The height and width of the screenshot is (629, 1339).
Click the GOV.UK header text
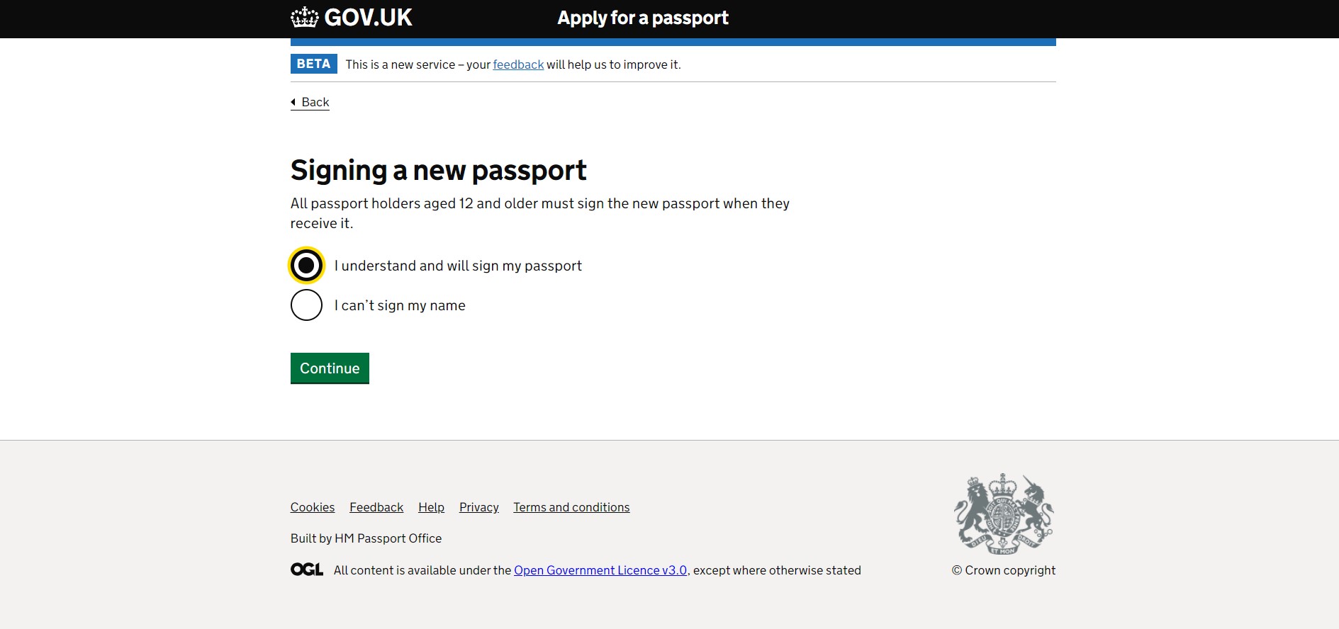point(368,18)
